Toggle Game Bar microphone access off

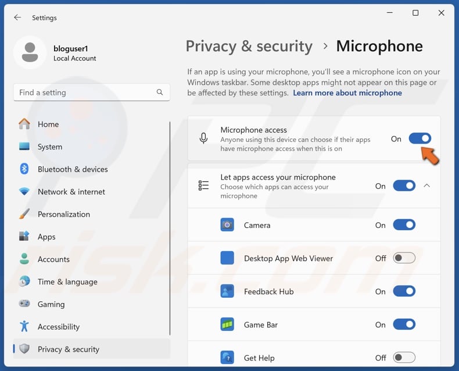404,324
